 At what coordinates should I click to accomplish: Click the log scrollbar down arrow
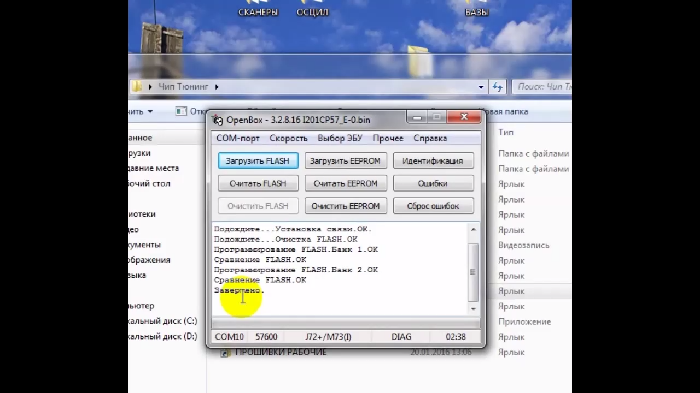coord(473,308)
